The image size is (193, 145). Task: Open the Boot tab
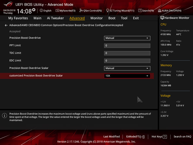(x=112, y=18)
